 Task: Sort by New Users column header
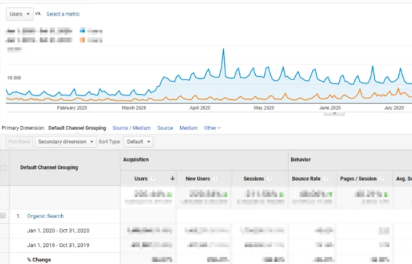pyautogui.click(x=197, y=179)
